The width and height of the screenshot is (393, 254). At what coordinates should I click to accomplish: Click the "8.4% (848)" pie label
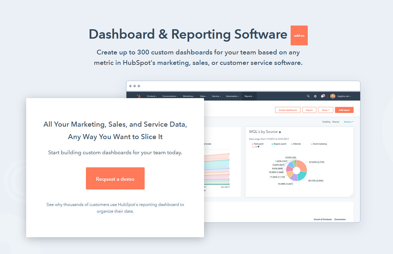278,168
